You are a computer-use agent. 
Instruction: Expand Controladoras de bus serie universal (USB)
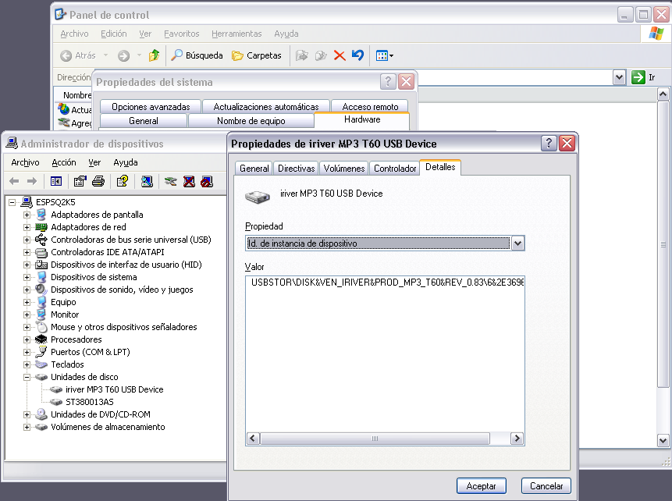tap(27, 240)
